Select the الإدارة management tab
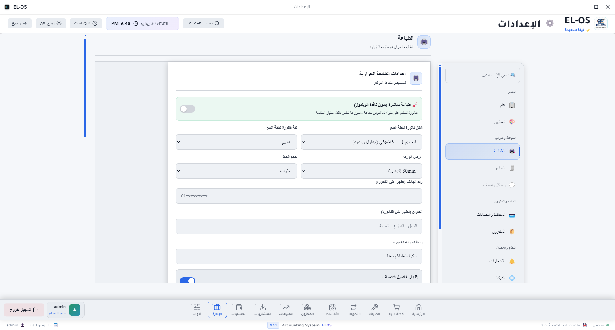Screen dimensions: 615x330 (217, 310)
